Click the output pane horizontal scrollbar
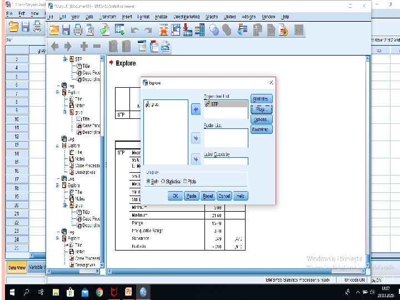 [x=237, y=271]
